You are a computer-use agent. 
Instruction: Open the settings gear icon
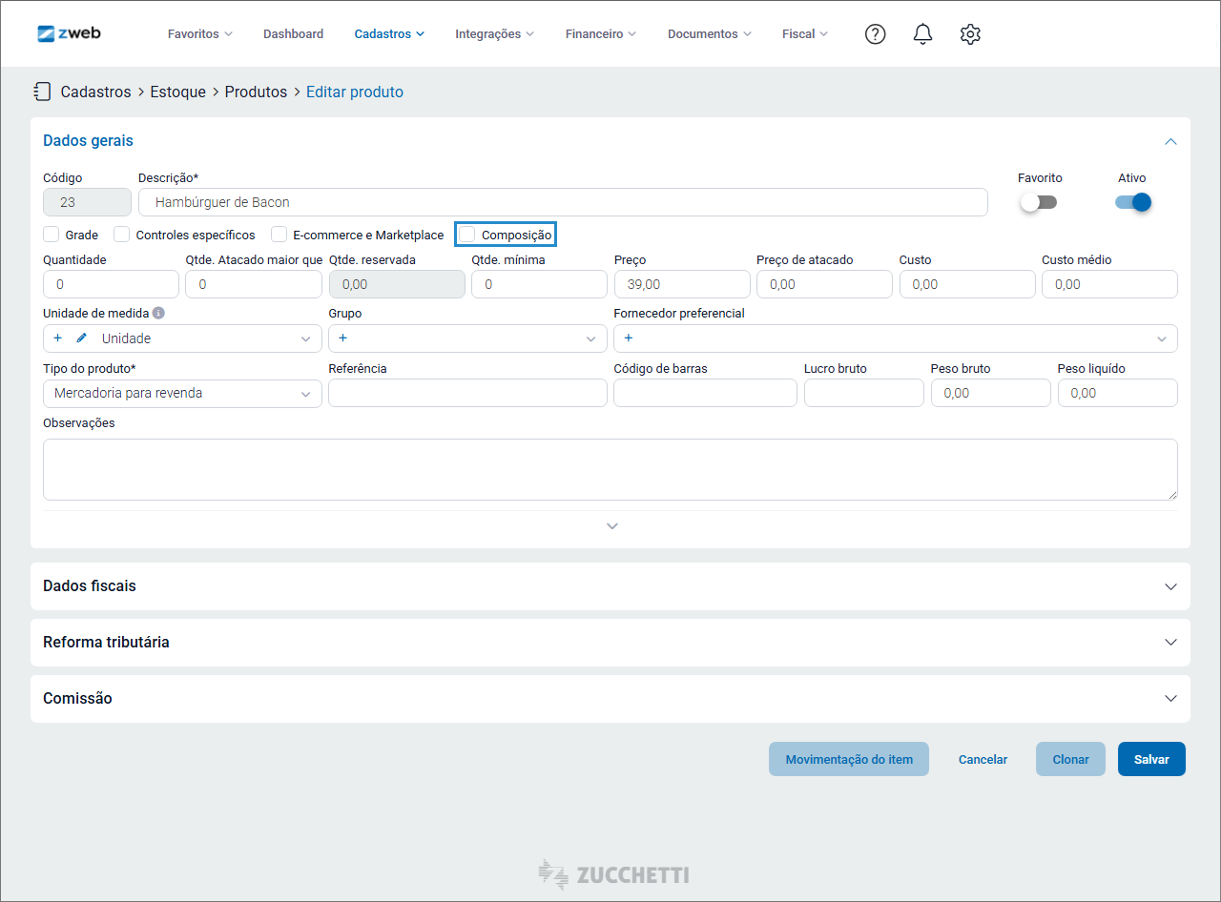point(970,34)
